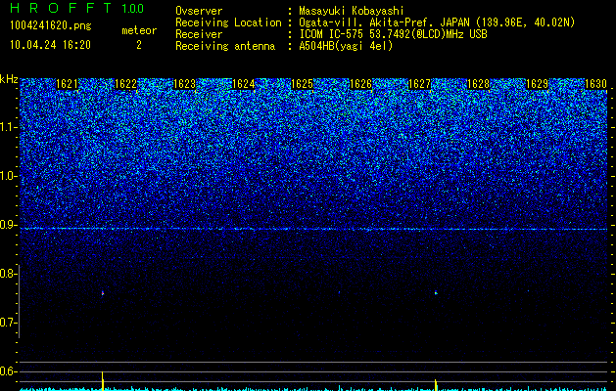The image size is (616, 391).
Task: Click the Ogata-vill. Akita-Pref. JAPAN location text
Action: tap(437, 22)
